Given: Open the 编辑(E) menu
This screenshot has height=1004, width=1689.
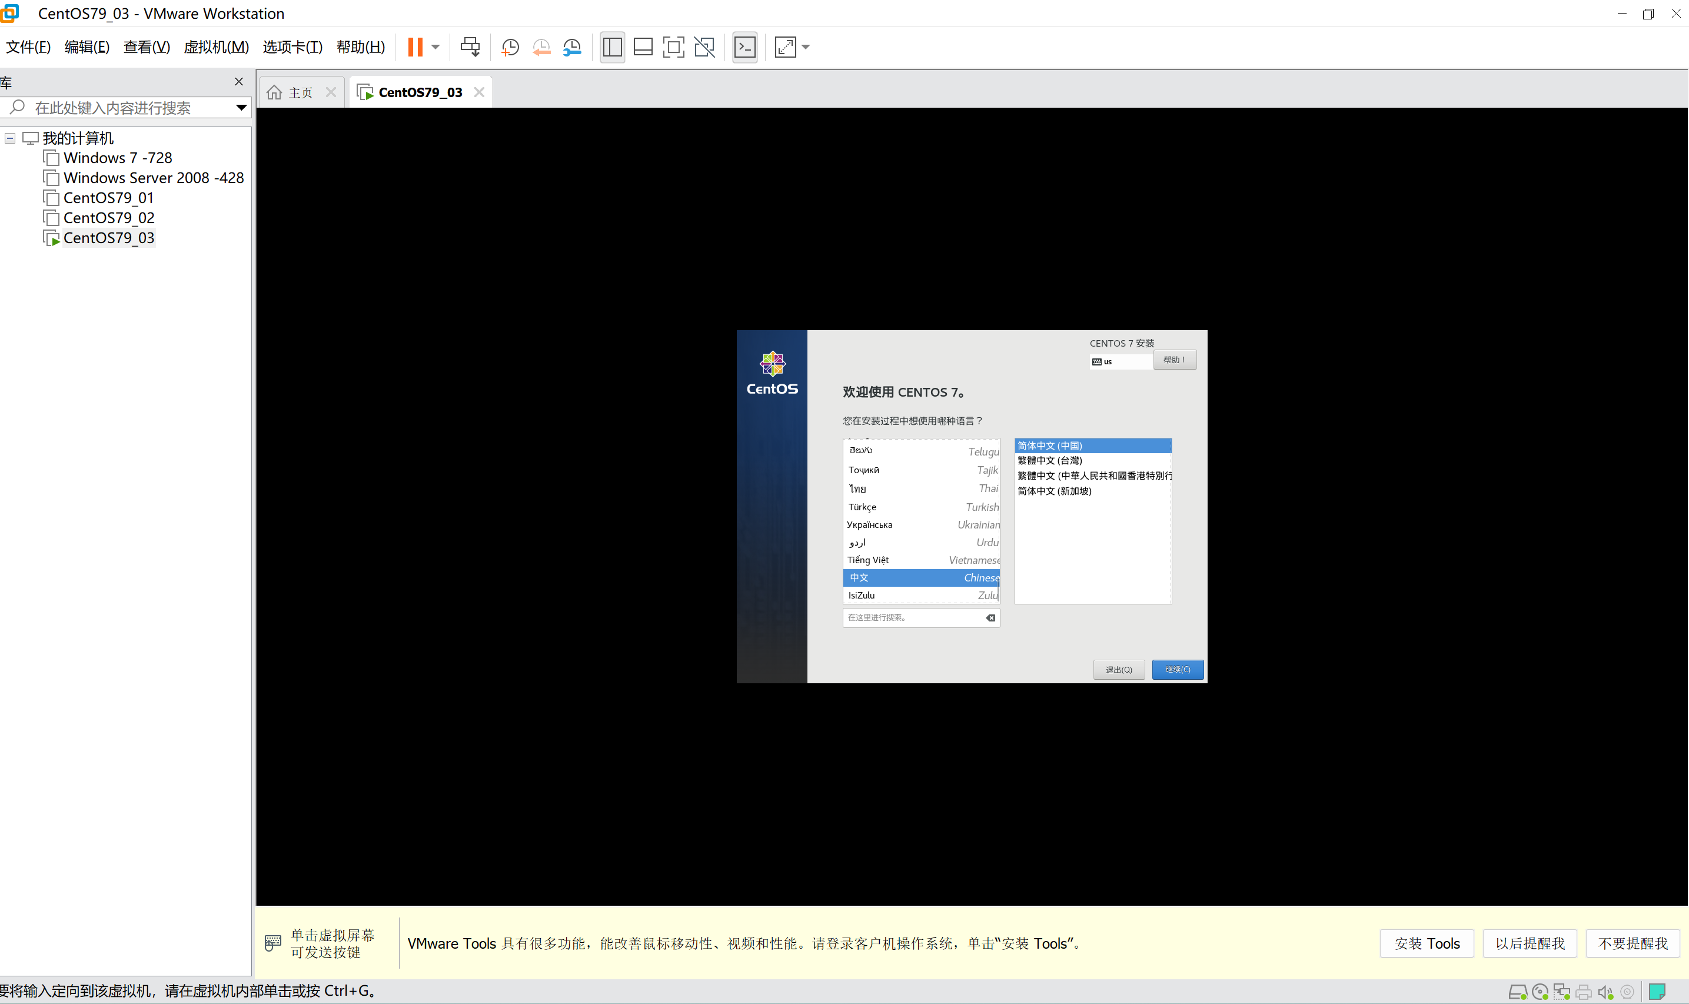Looking at the screenshot, I should click(x=87, y=46).
